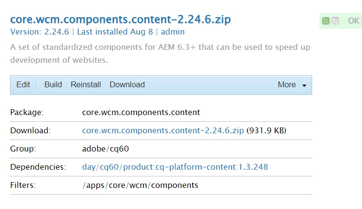362x209 pixels.
Task: Open the cq-platform-content:1.3.248 dependency link
Action: 175,167
